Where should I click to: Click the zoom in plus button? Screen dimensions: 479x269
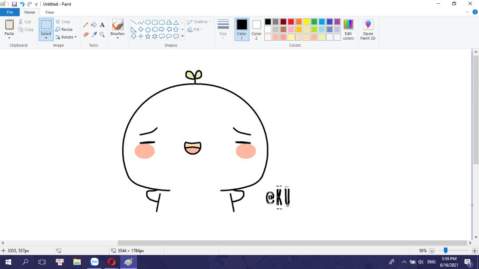click(x=474, y=251)
